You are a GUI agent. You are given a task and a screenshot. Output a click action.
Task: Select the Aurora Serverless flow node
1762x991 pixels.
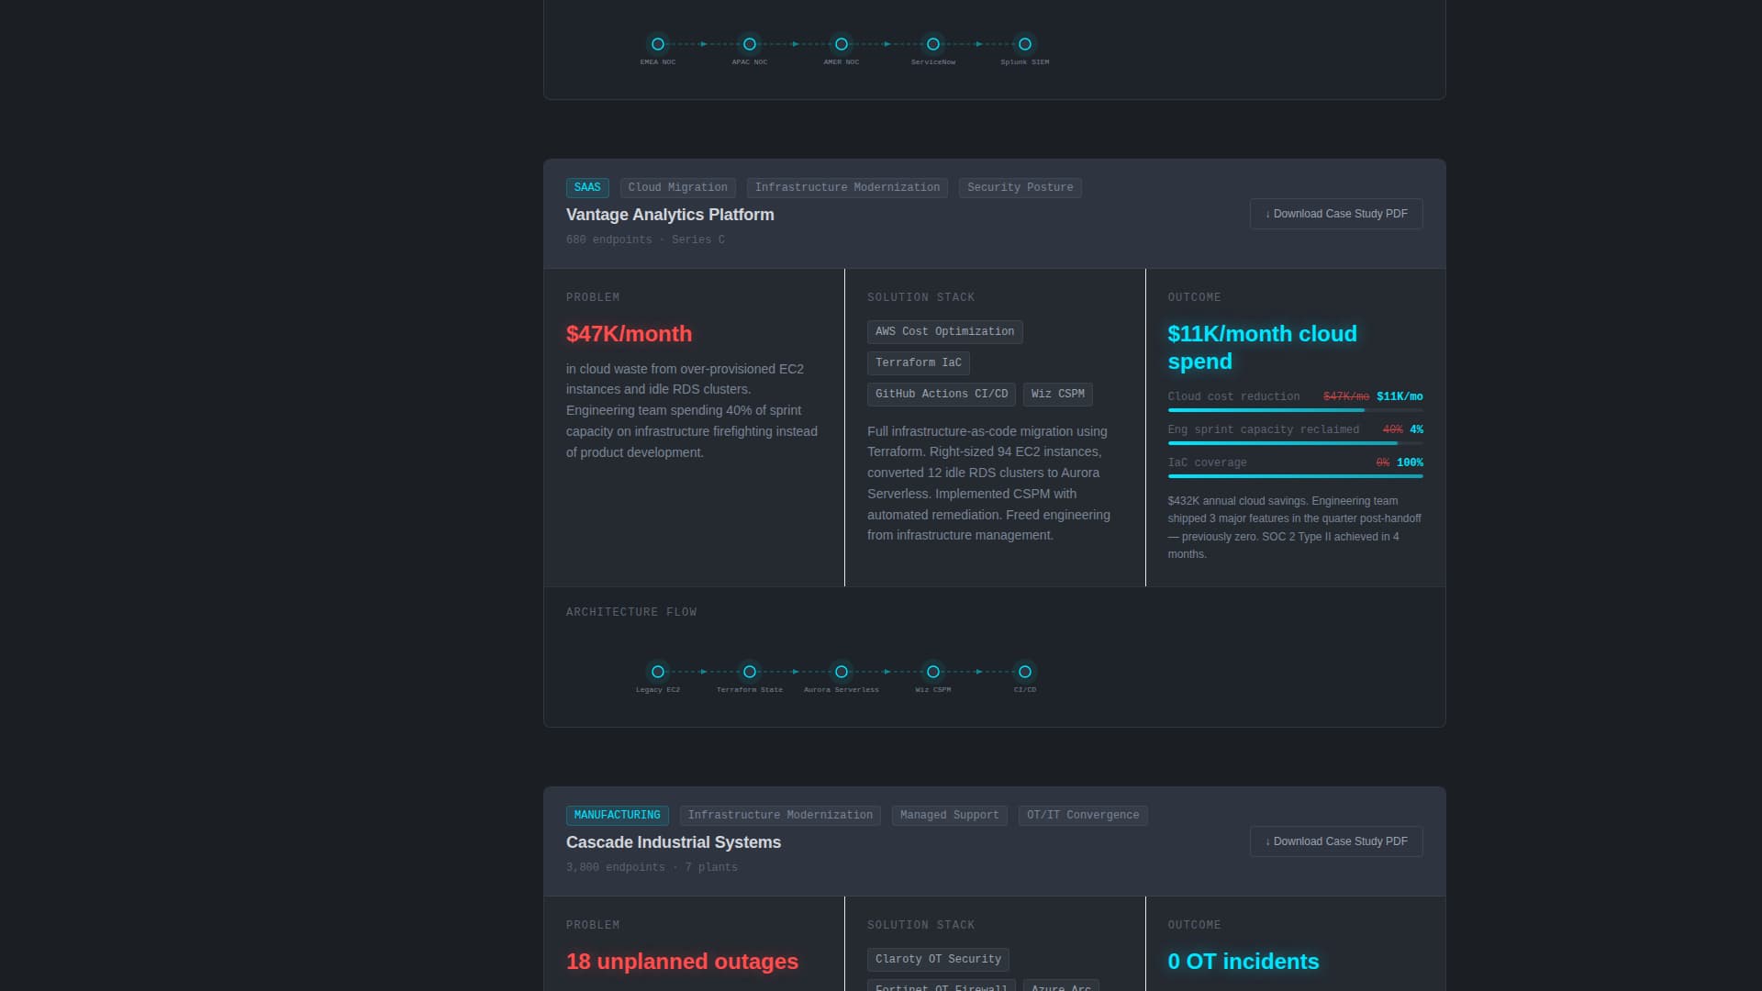841,671
